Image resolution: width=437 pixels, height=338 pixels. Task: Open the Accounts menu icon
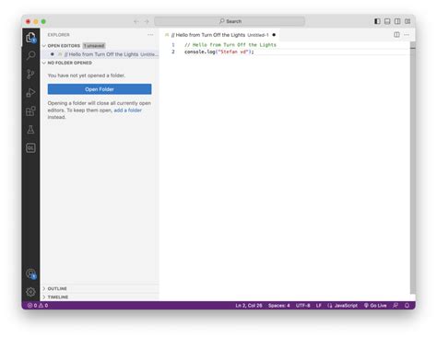pyautogui.click(x=30, y=274)
